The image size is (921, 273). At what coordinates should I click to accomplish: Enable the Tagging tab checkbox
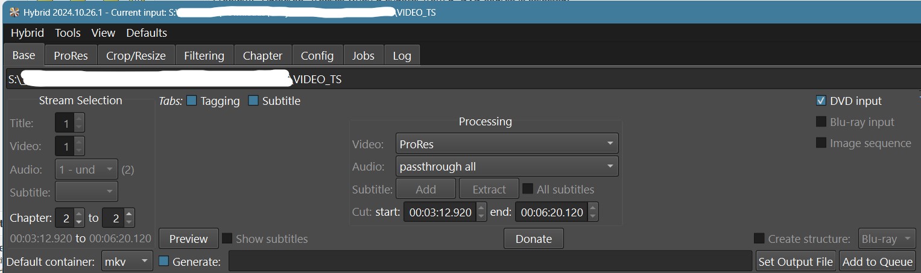pos(192,101)
